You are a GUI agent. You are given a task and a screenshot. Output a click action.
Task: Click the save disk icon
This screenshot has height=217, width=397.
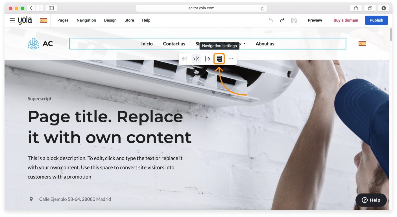[294, 20]
